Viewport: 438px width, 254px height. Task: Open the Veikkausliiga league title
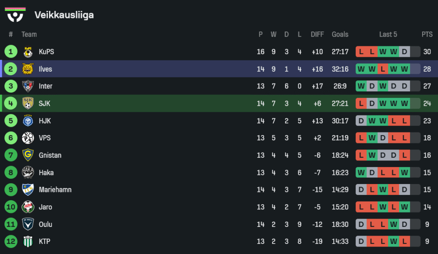pyautogui.click(x=64, y=15)
